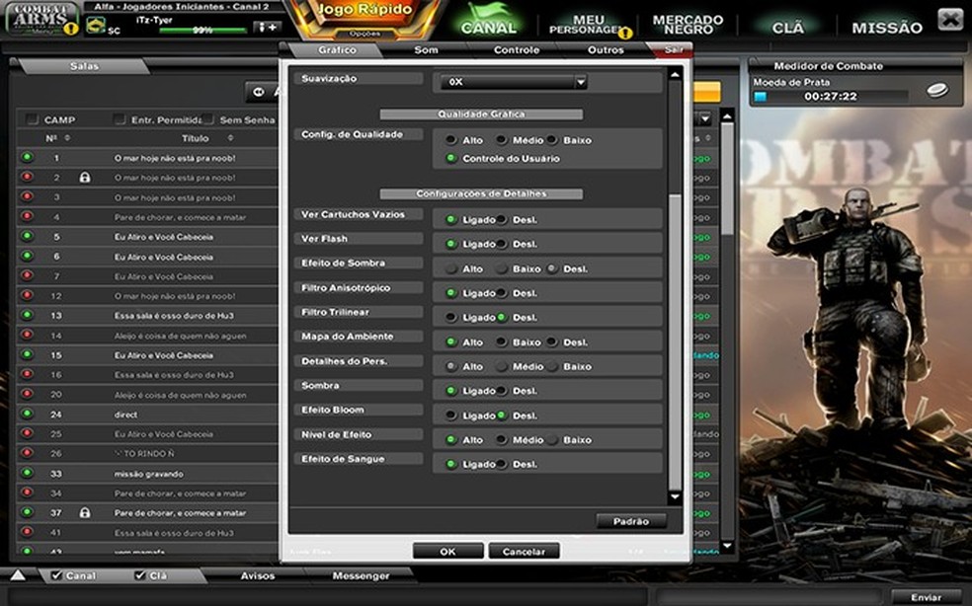The width and height of the screenshot is (972, 606).
Task: Open the MISSÃO menu
Action: pyautogui.click(x=886, y=28)
